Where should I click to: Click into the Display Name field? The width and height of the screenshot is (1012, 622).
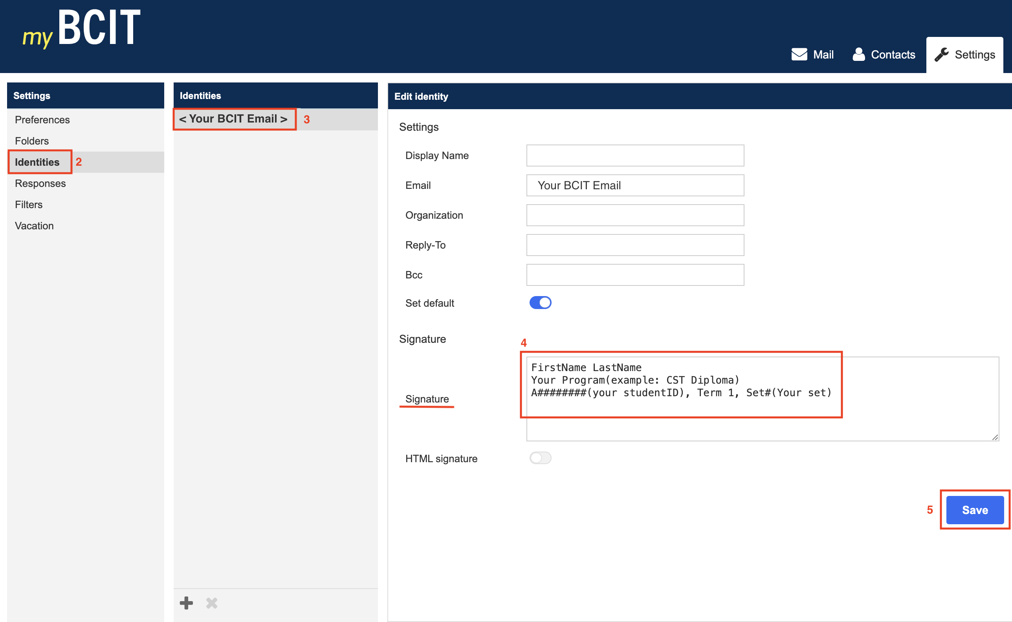(x=634, y=155)
